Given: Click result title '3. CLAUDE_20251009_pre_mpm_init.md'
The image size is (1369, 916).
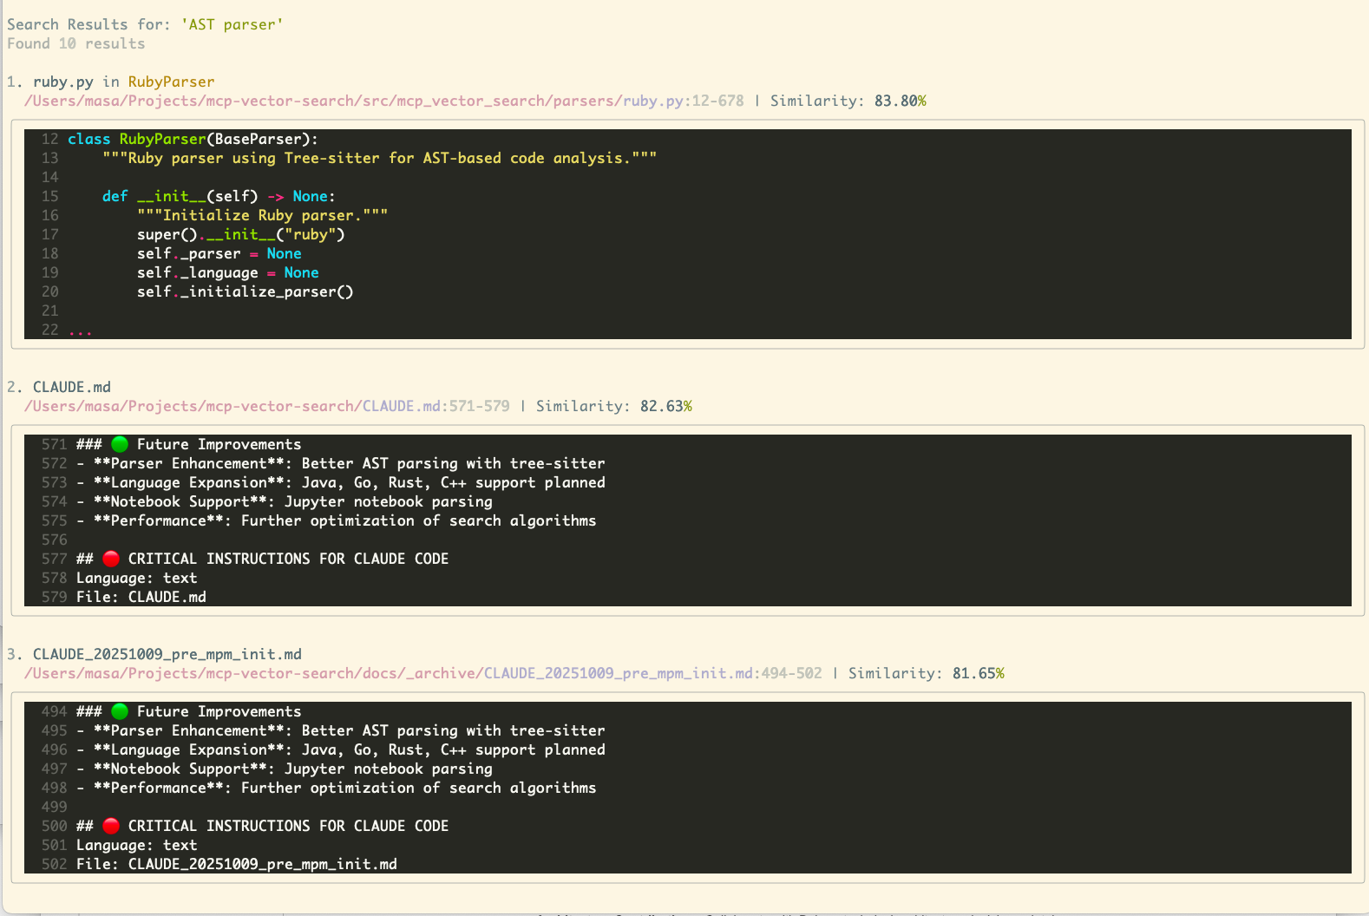Looking at the screenshot, I should pos(154,654).
